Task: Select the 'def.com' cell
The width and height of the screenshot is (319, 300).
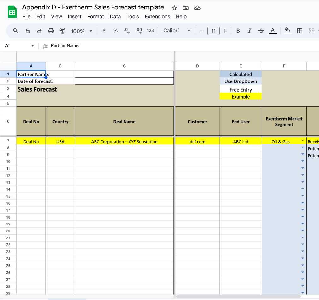Action: pos(197,141)
